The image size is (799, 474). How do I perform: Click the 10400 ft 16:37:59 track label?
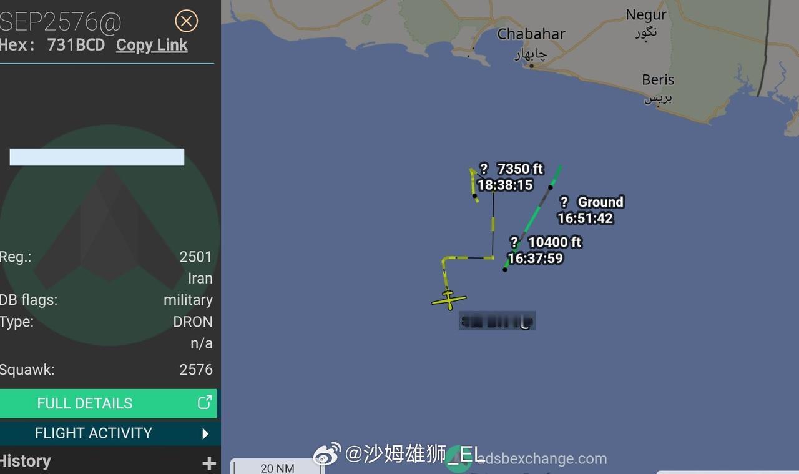point(544,250)
